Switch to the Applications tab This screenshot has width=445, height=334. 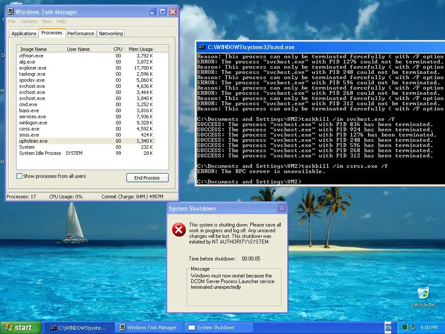click(24, 33)
